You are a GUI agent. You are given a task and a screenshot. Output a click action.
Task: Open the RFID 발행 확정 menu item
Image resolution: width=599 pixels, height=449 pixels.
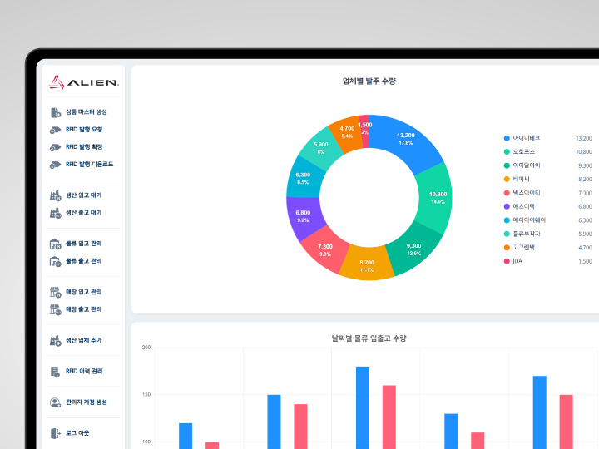coord(84,147)
